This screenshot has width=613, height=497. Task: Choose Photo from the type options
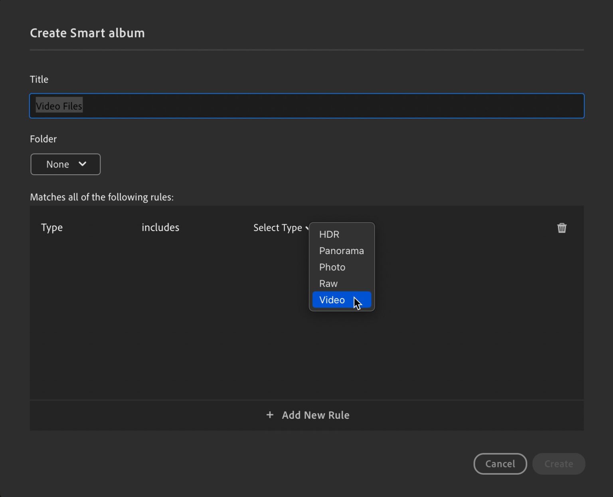coord(332,267)
